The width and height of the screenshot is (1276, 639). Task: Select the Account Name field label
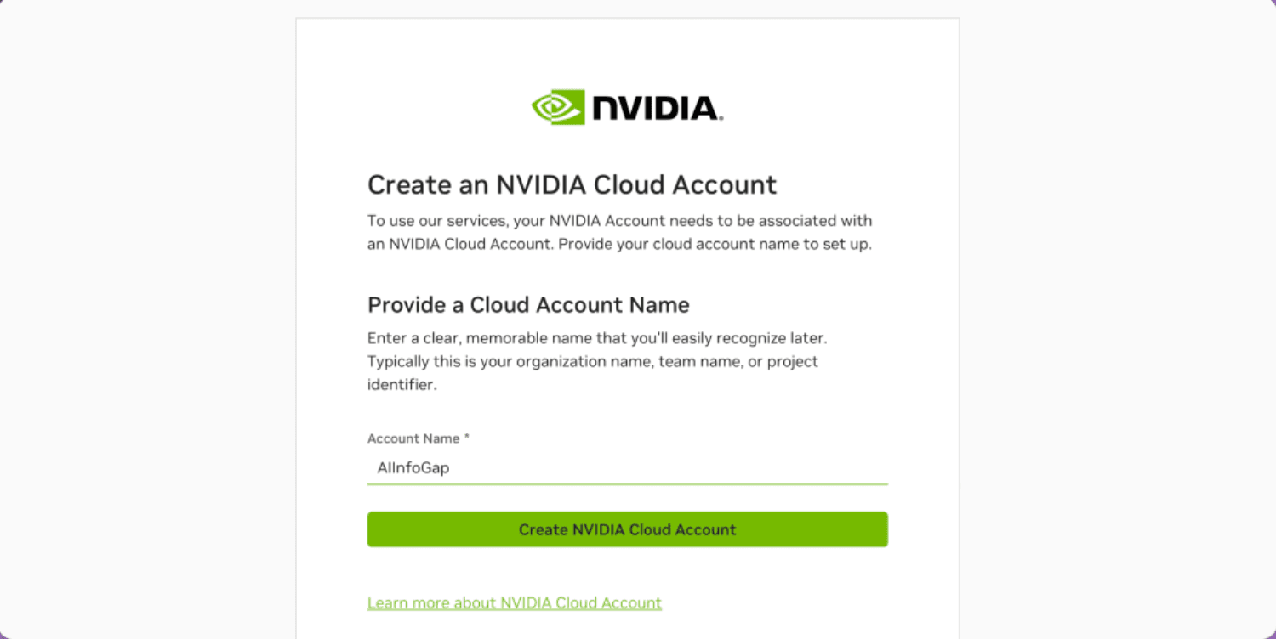[413, 438]
